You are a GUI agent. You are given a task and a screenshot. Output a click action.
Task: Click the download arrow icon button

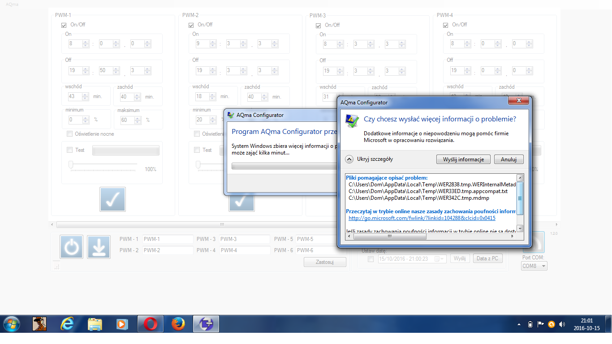(x=99, y=246)
